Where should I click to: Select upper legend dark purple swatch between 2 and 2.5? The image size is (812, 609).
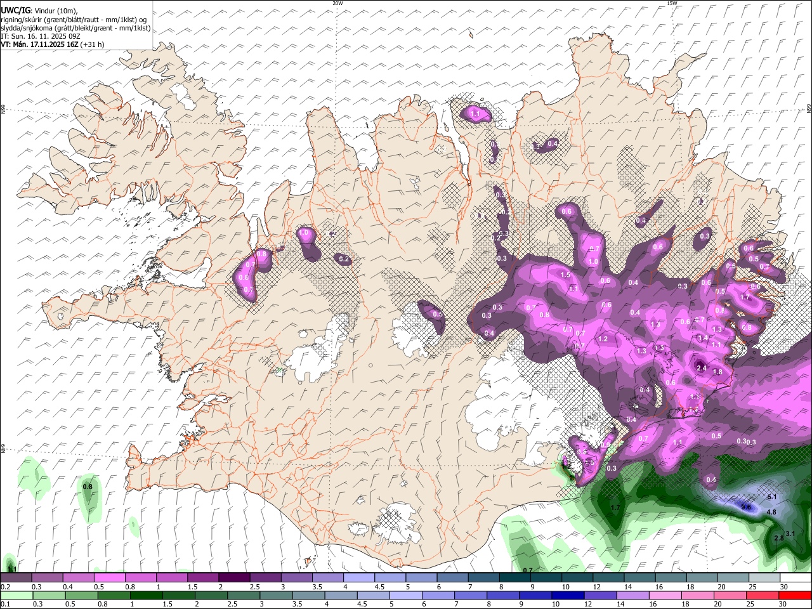click(233, 578)
